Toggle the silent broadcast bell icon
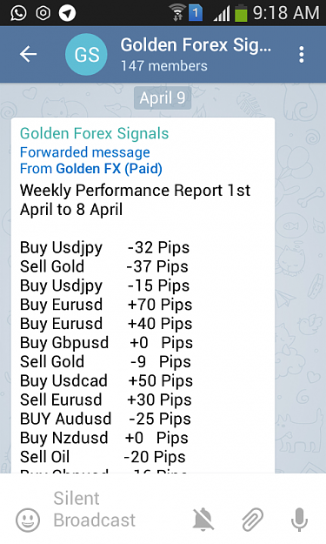 click(x=203, y=520)
